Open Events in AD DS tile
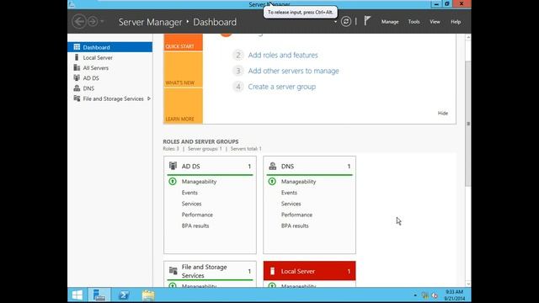Viewport: 539px width, 303px height. pyautogui.click(x=189, y=193)
